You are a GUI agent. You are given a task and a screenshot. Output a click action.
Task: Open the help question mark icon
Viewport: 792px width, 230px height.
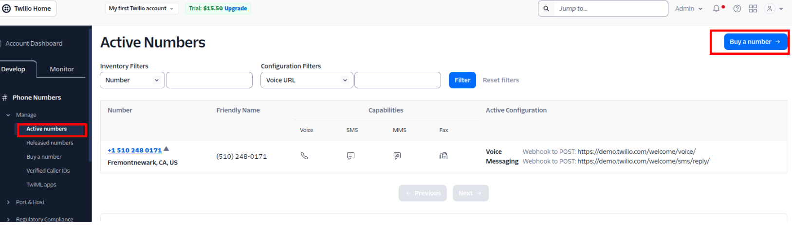(737, 9)
